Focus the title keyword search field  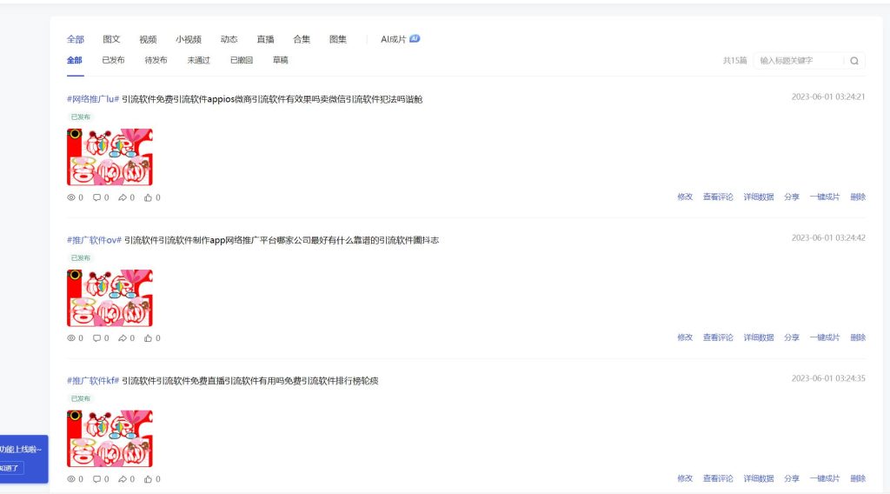tap(800, 61)
